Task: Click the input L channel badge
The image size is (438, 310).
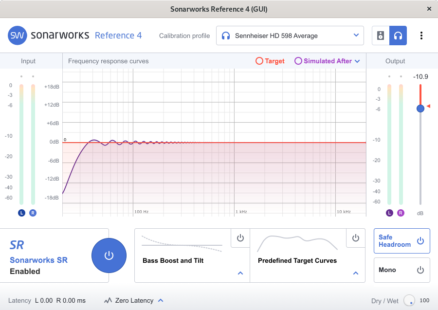Action: click(21, 213)
